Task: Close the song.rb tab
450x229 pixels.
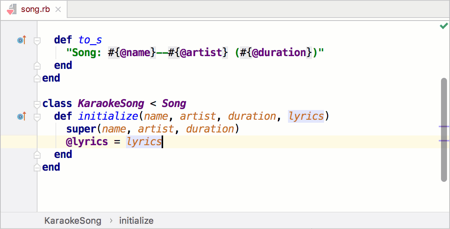Action: [x=58, y=10]
